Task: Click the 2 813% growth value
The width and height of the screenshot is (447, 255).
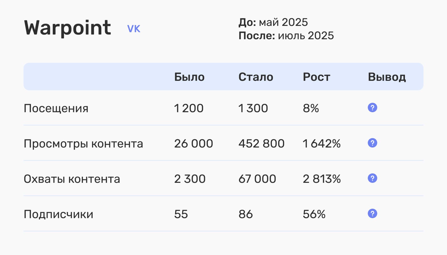Action: [x=322, y=179]
